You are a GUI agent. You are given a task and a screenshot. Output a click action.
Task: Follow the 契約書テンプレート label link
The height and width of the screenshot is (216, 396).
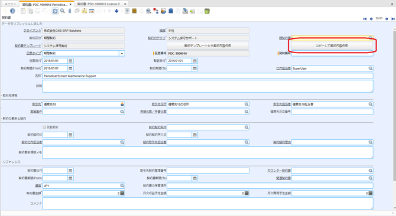[28, 46]
